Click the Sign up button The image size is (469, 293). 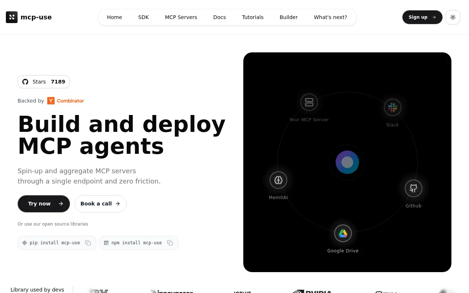(x=422, y=17)
